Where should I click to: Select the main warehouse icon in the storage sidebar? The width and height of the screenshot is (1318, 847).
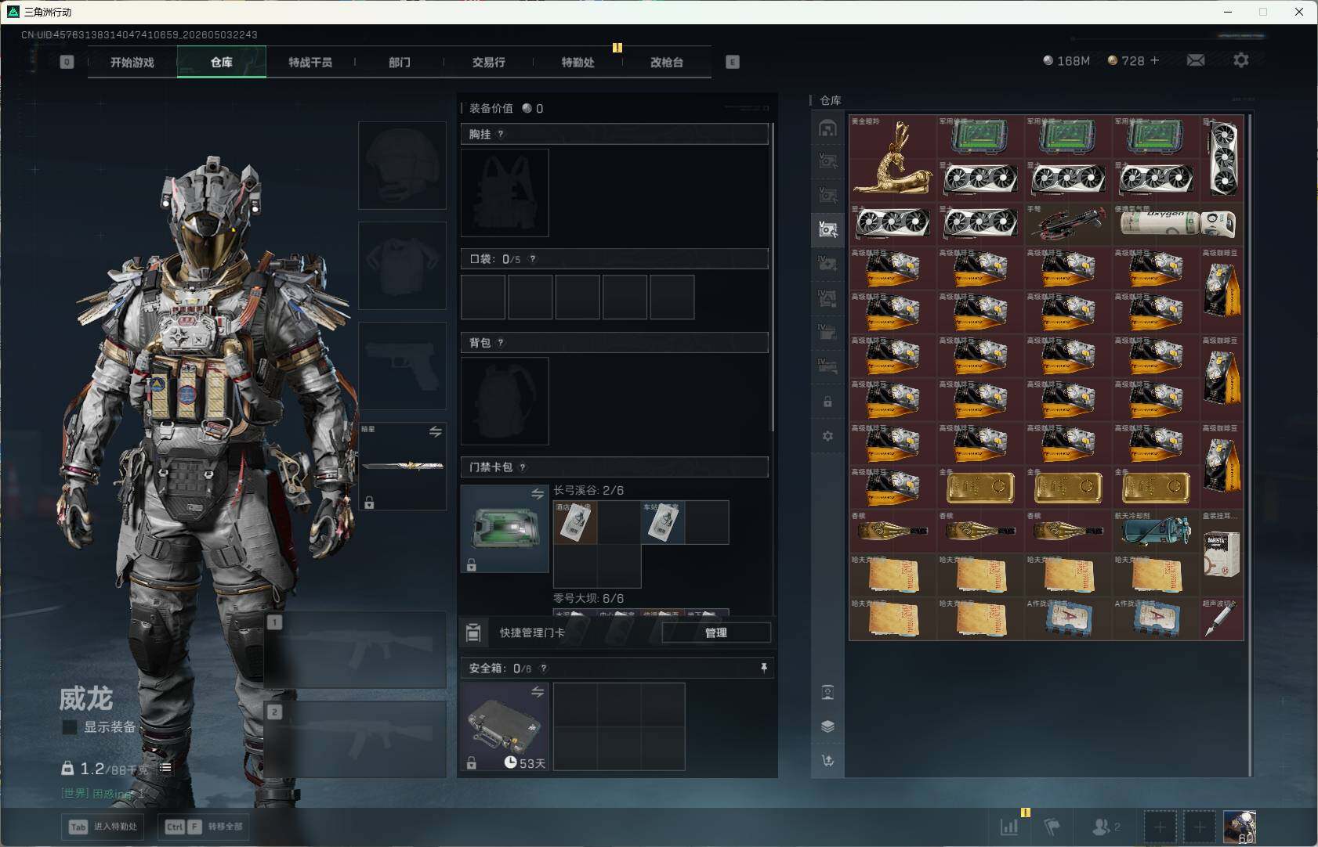pos(827,128)
